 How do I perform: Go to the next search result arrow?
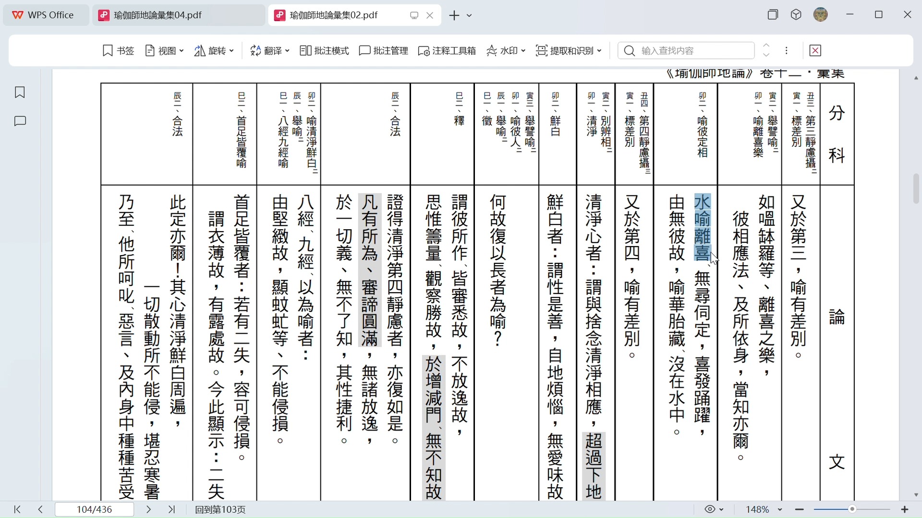click(766, 55)
